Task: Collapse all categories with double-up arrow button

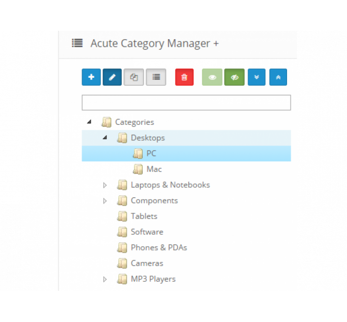Action: tap(278, 77)
